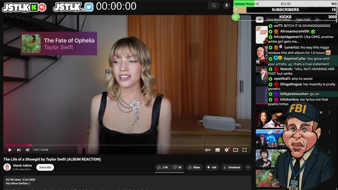
Task: Click the orange badge next to Afrosamurai459
Action: 276,31
